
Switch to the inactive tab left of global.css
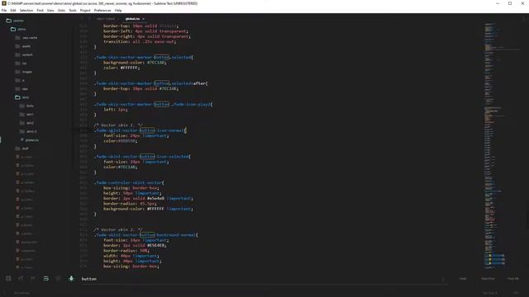pyautogui.click(x=106, y=19)
